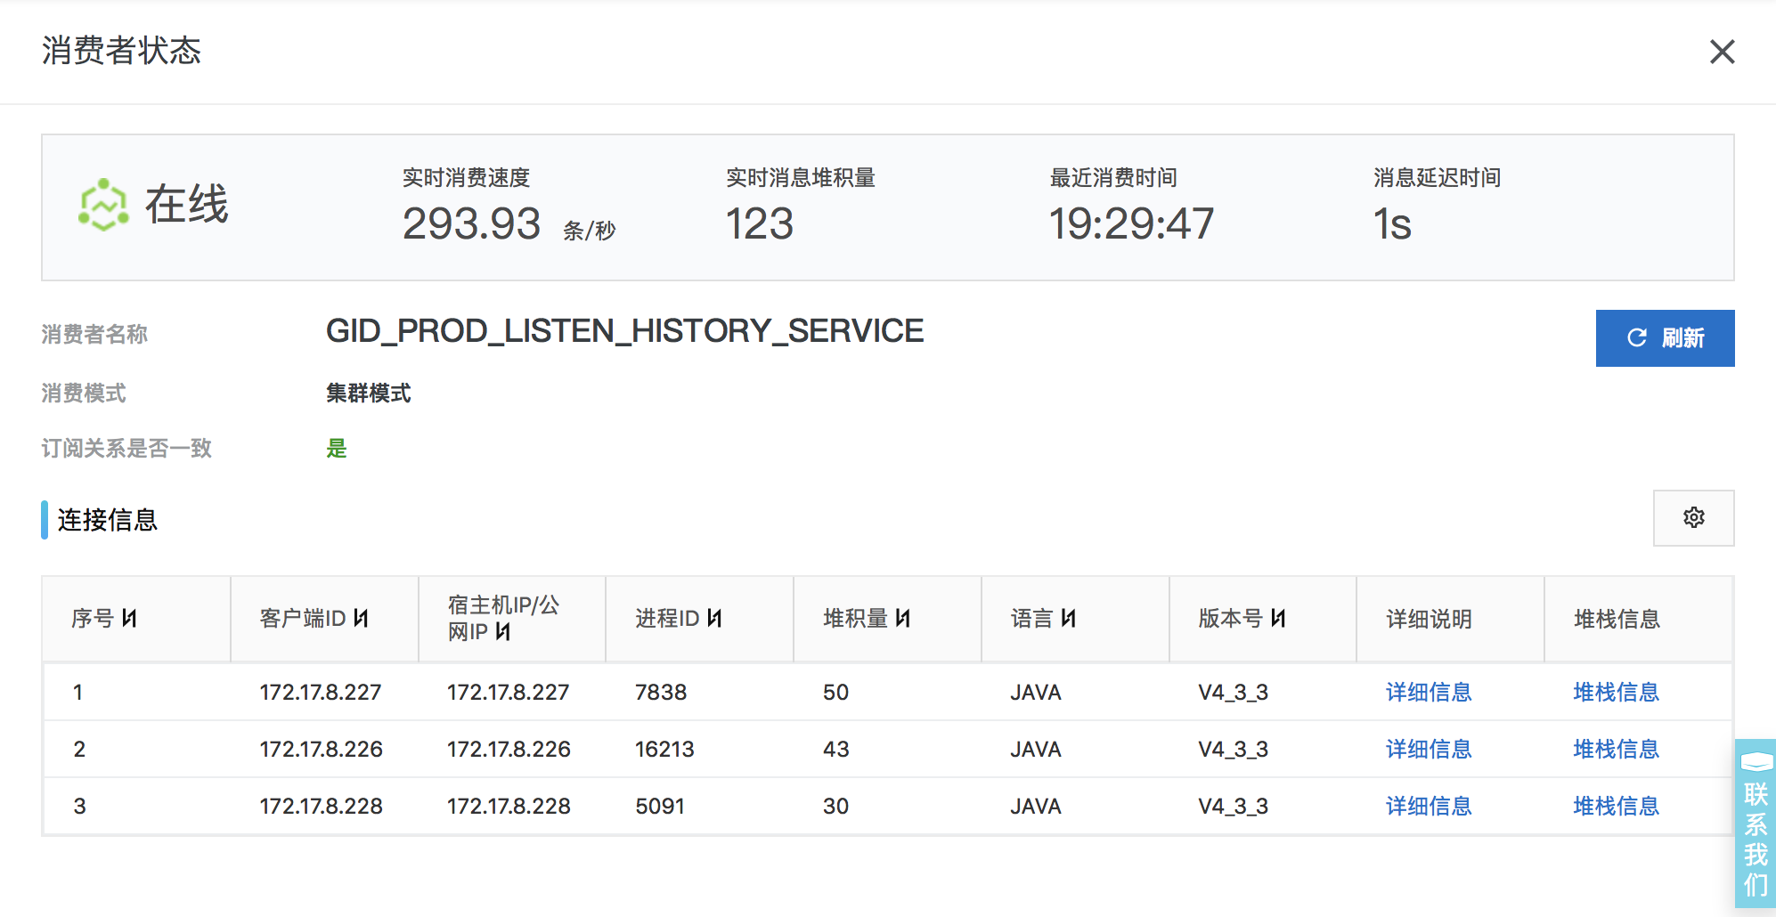The image size is (1776, 917).
Task: Select the consumer name GID_PROD_LISTEN_HISTORY_SERVICE
Action: [624, 331]
